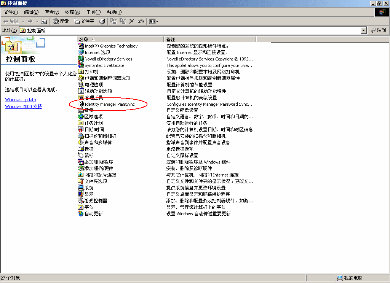Click the 文件夹 toolbar icon
390x283 pixels.
coord(83,21)
